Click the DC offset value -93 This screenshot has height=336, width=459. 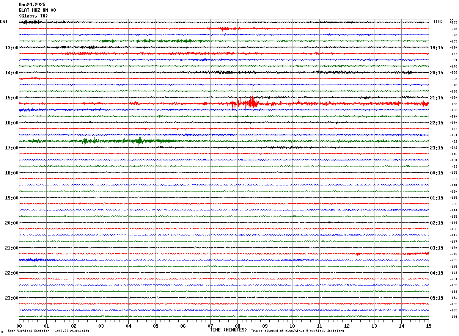(454, 166)
